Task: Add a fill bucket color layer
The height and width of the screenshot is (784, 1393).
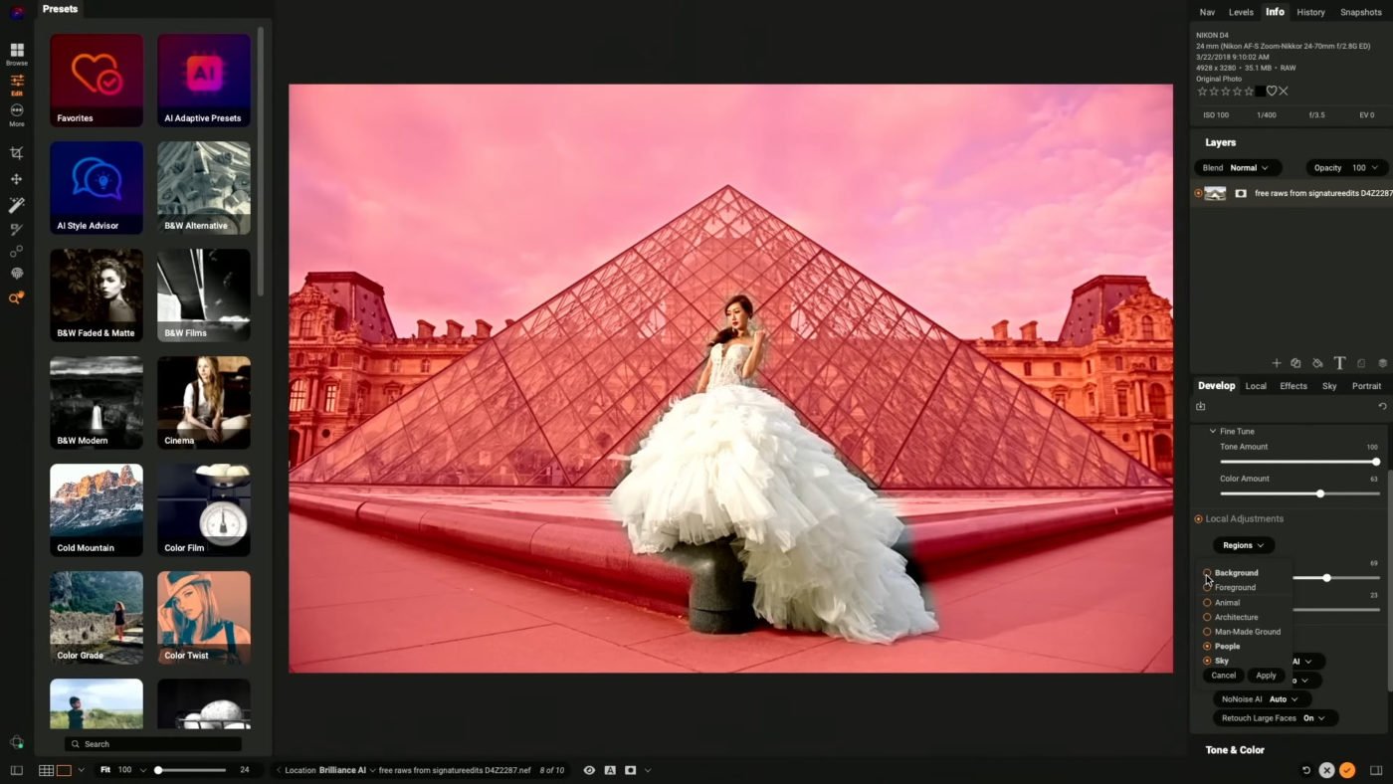Action: [1317, 363]
